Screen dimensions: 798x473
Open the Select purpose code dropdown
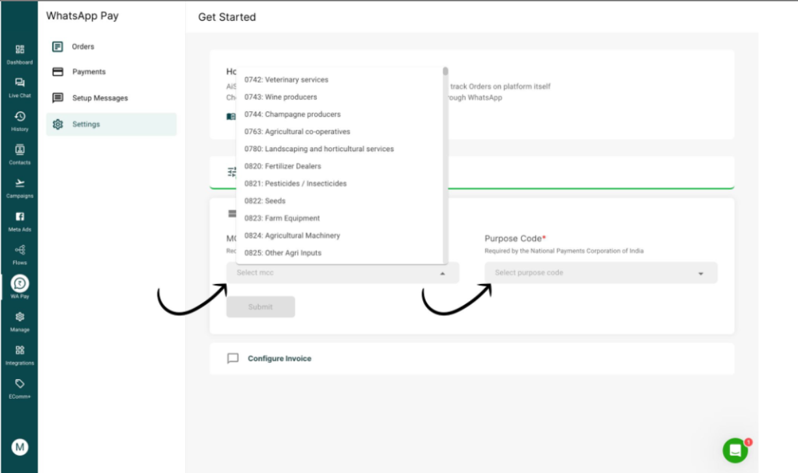tap(600, 273)
